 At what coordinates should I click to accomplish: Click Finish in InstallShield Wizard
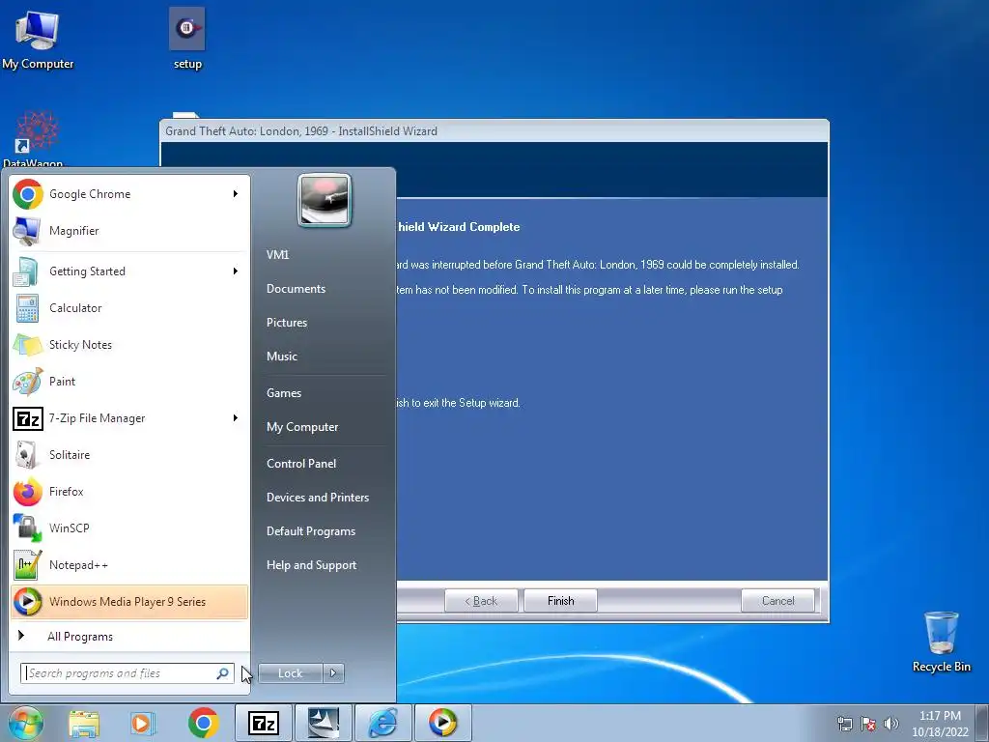(561, 601)
